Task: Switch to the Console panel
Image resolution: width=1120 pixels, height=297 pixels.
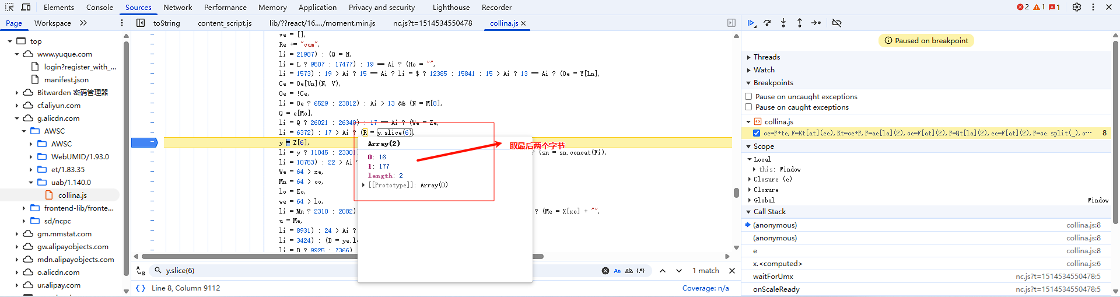Action: [x=100, y=8]
